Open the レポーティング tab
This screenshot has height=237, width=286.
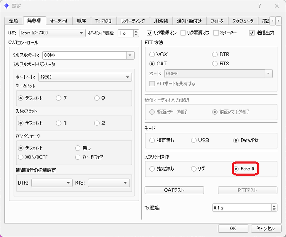click(x=133, y=21)
